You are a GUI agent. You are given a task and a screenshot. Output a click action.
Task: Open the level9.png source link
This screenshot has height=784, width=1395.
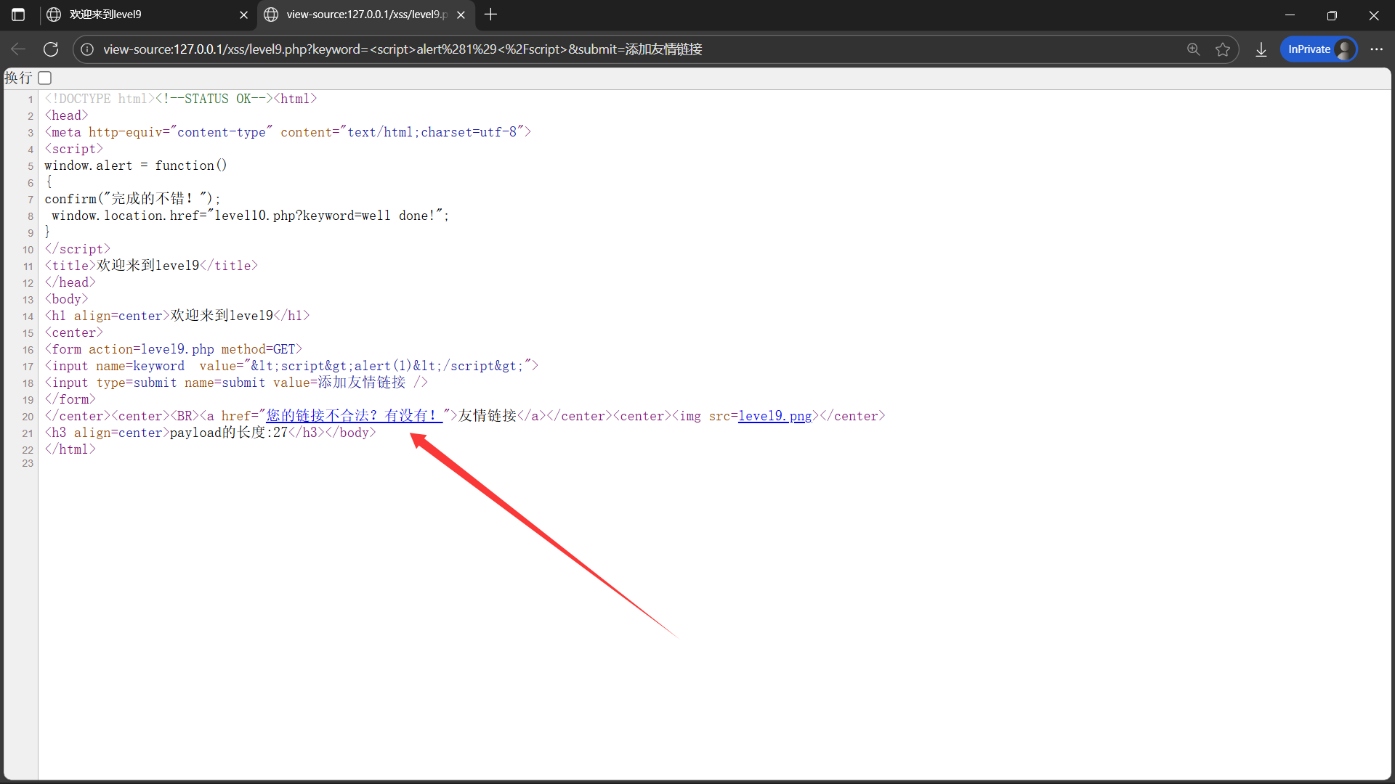coord(775,416)
